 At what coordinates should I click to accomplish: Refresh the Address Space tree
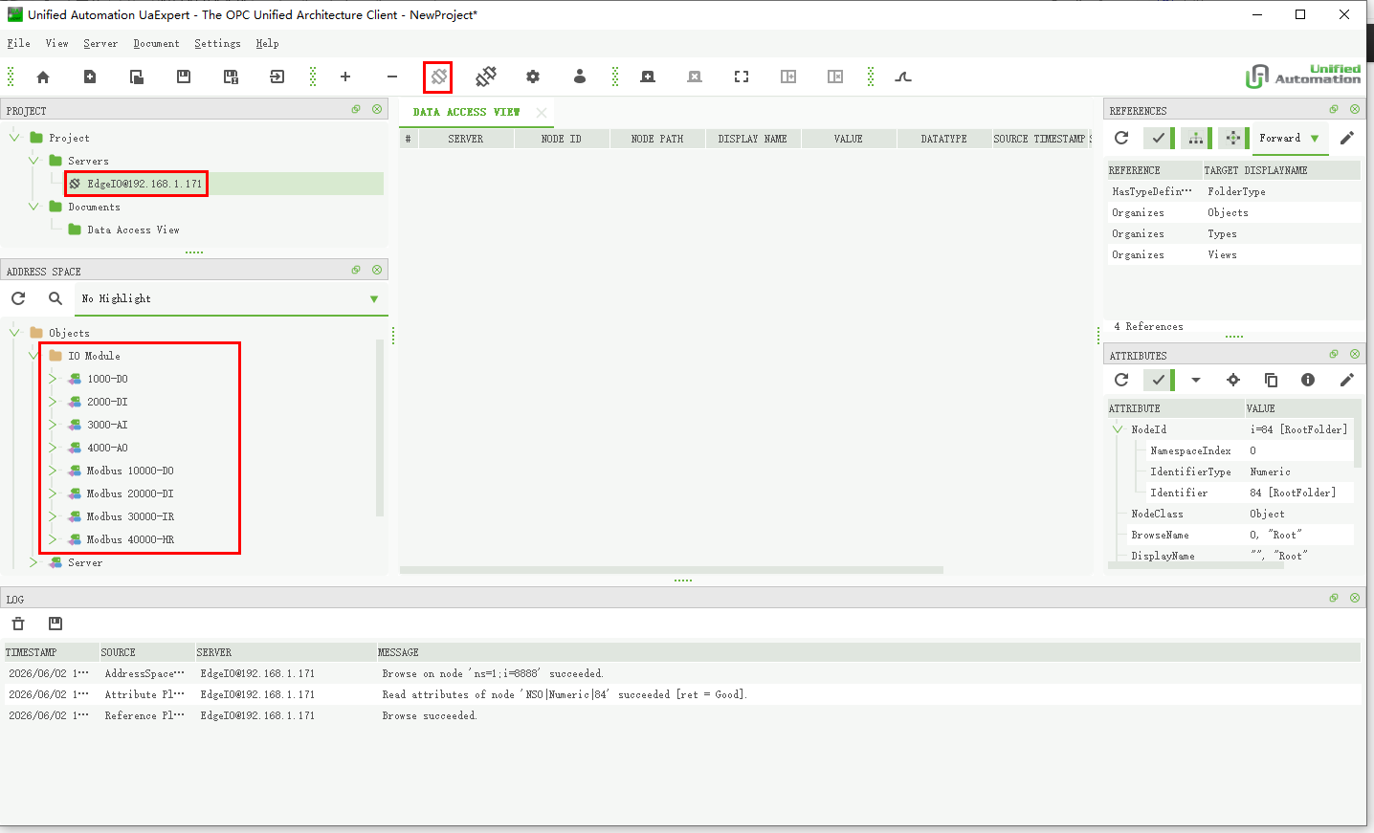18,298
